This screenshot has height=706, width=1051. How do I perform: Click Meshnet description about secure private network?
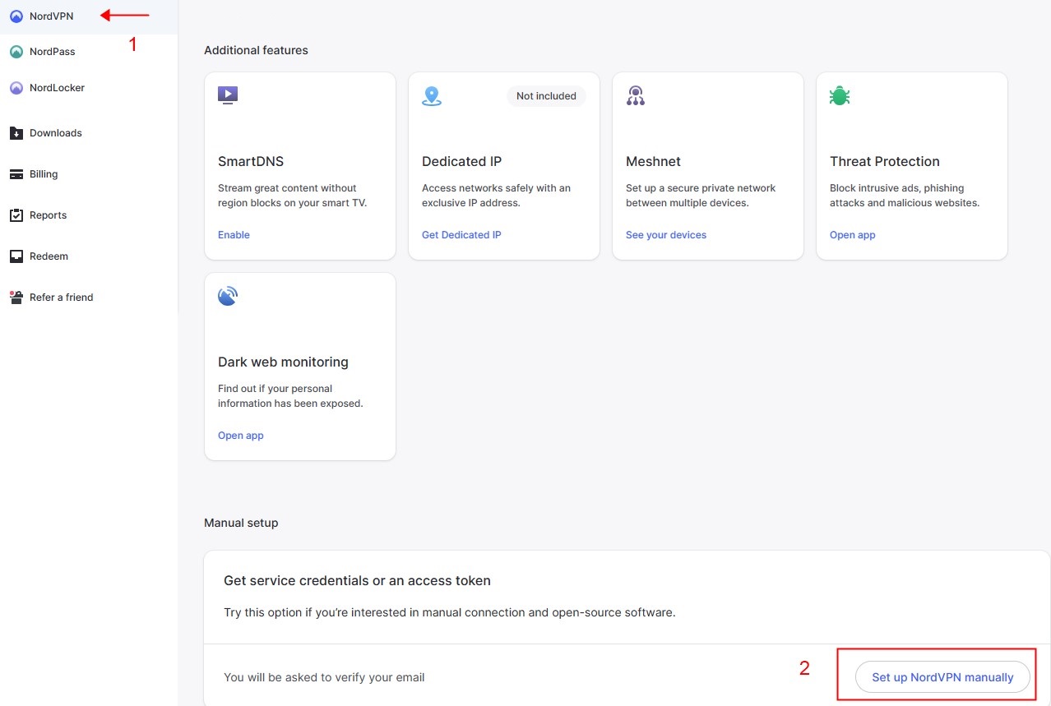tap(701, 196)
